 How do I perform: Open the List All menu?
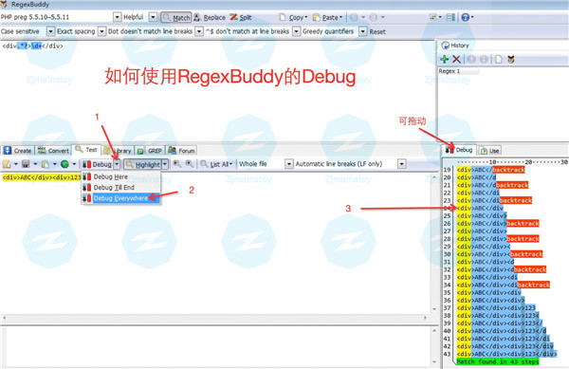pos(216,164)
